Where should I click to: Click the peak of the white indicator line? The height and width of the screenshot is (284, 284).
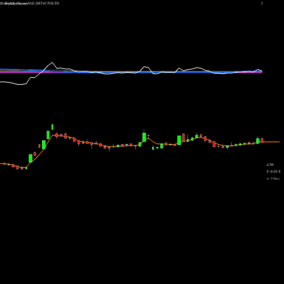click(52, 62)
